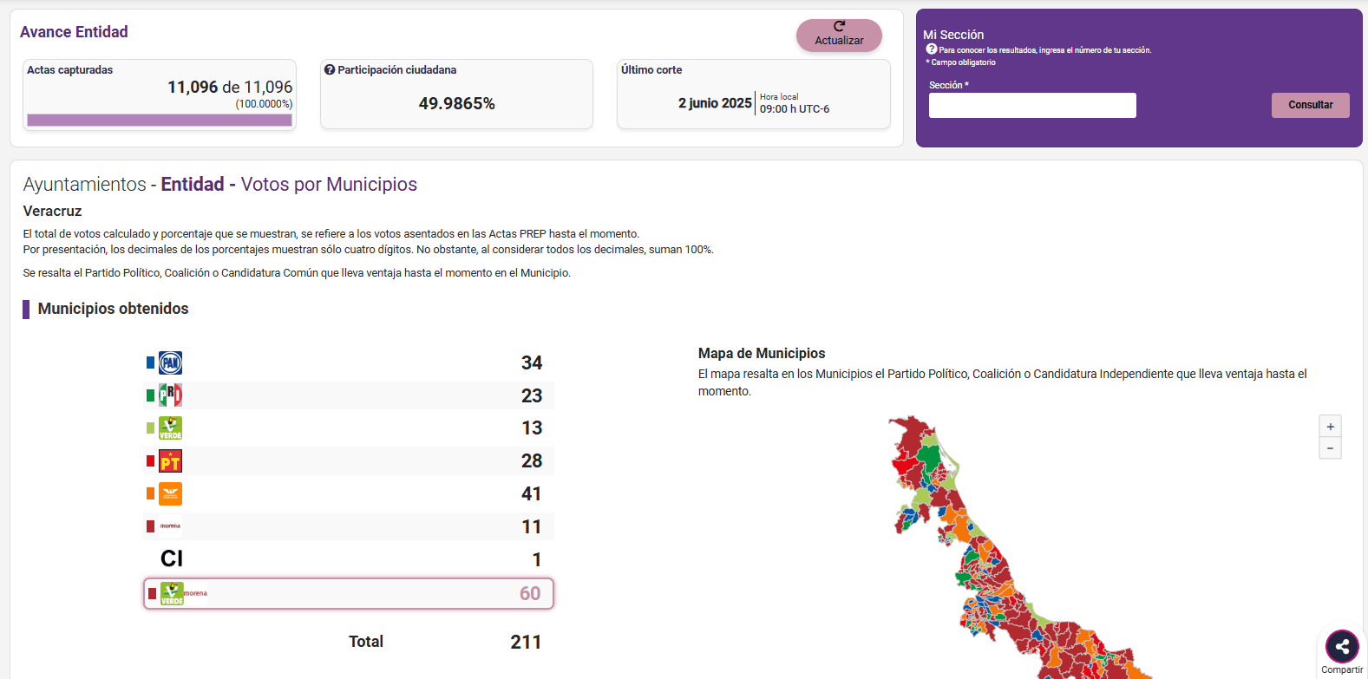Click the PAN party logo
The width and height of the screenshot is (1368, 679).
[x=170, y=362]
